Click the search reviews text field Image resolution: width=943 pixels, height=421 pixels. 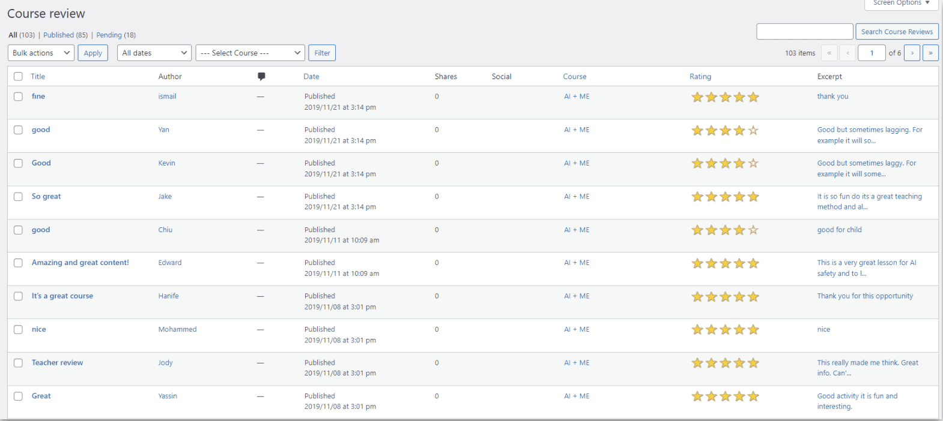pyautogui.click(x=804, y=32)
